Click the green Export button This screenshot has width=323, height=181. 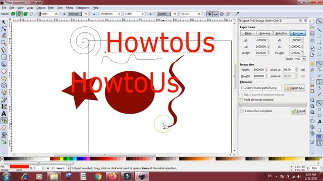[298, 111]
